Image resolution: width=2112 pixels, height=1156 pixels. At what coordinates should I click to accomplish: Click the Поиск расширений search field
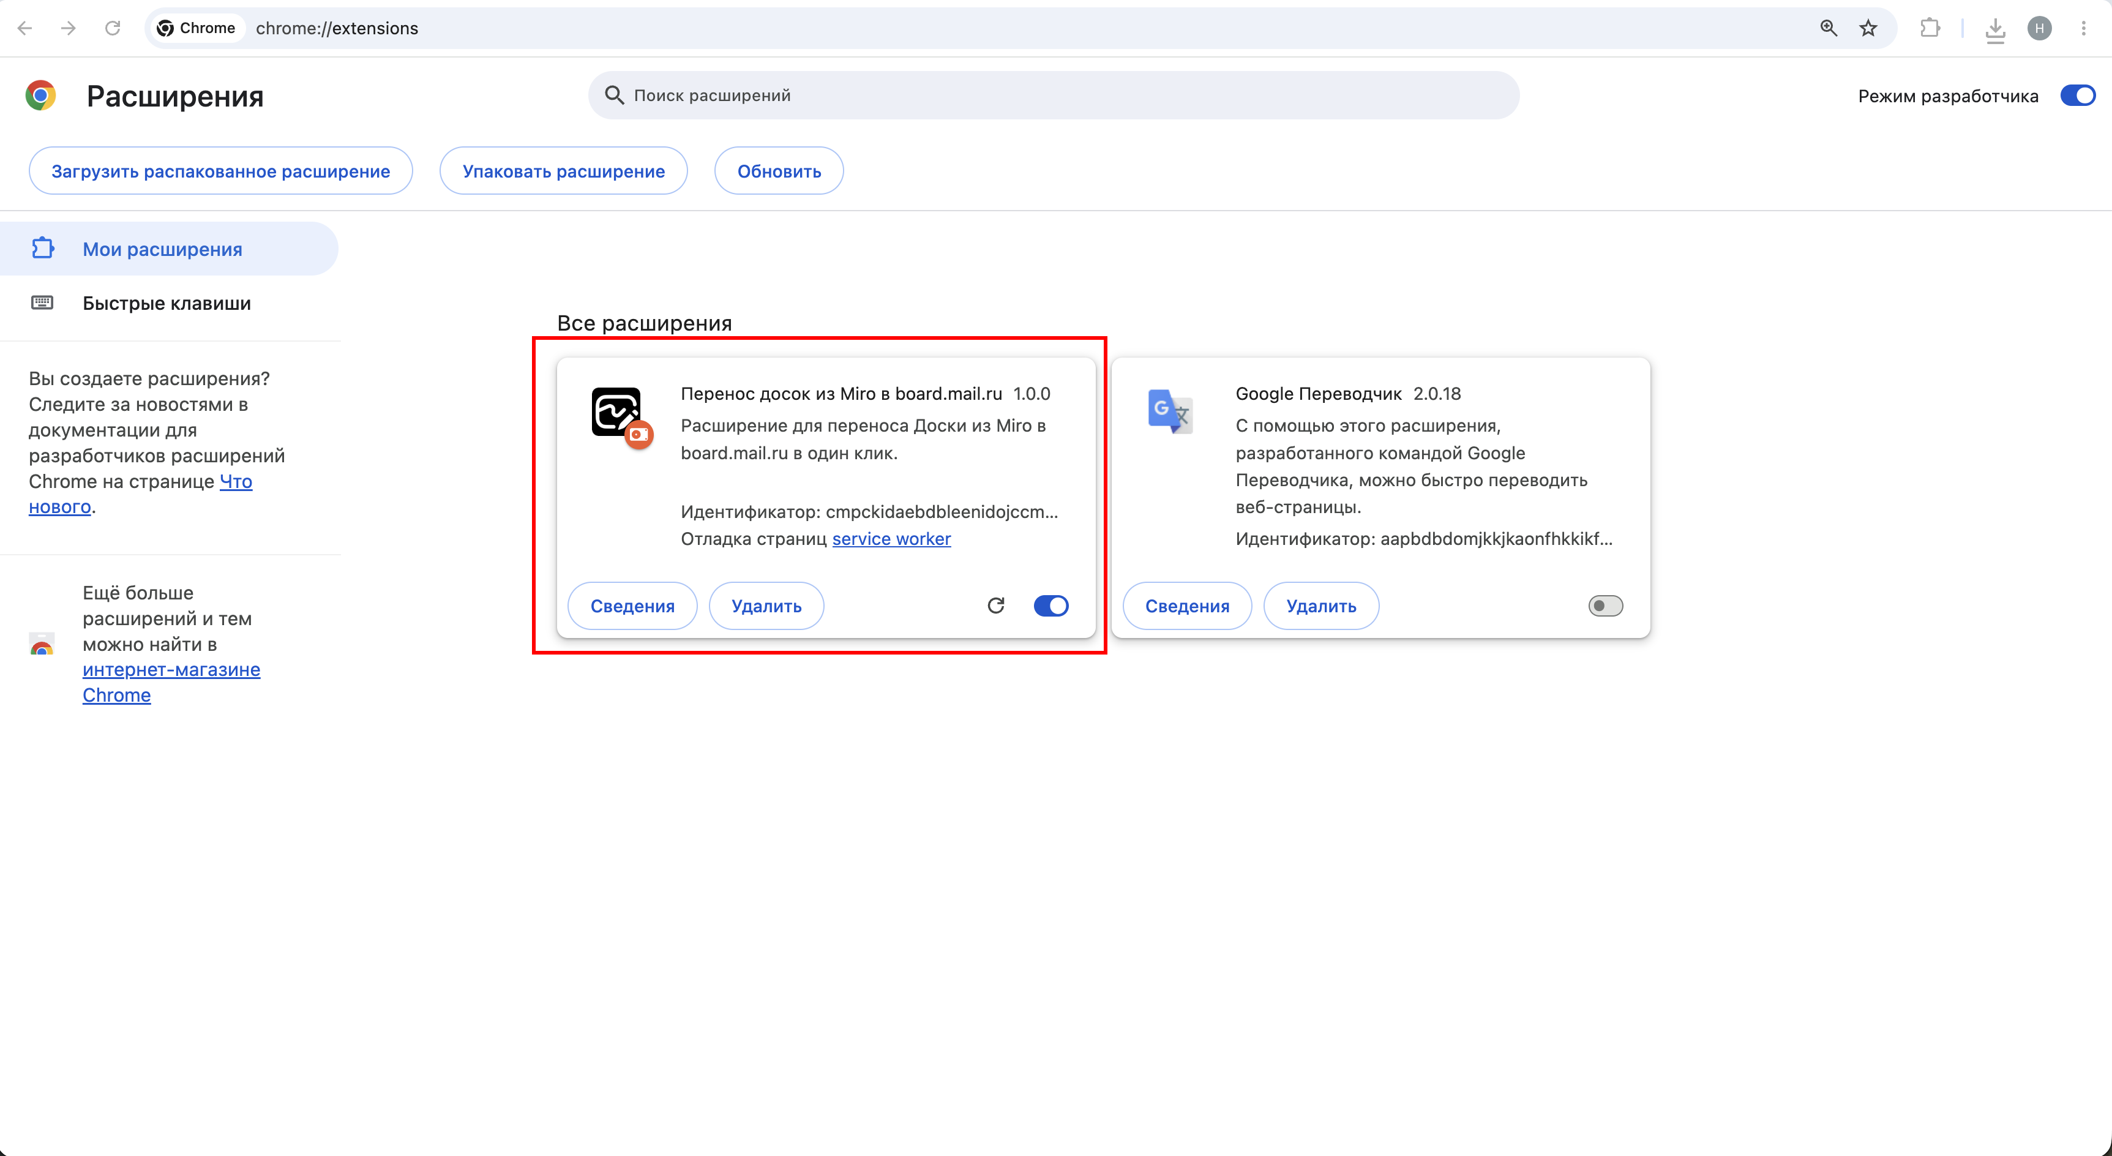tap(1054, 95)
